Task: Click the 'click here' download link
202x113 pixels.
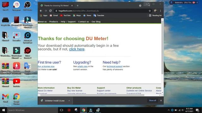Action: (77, 49)
